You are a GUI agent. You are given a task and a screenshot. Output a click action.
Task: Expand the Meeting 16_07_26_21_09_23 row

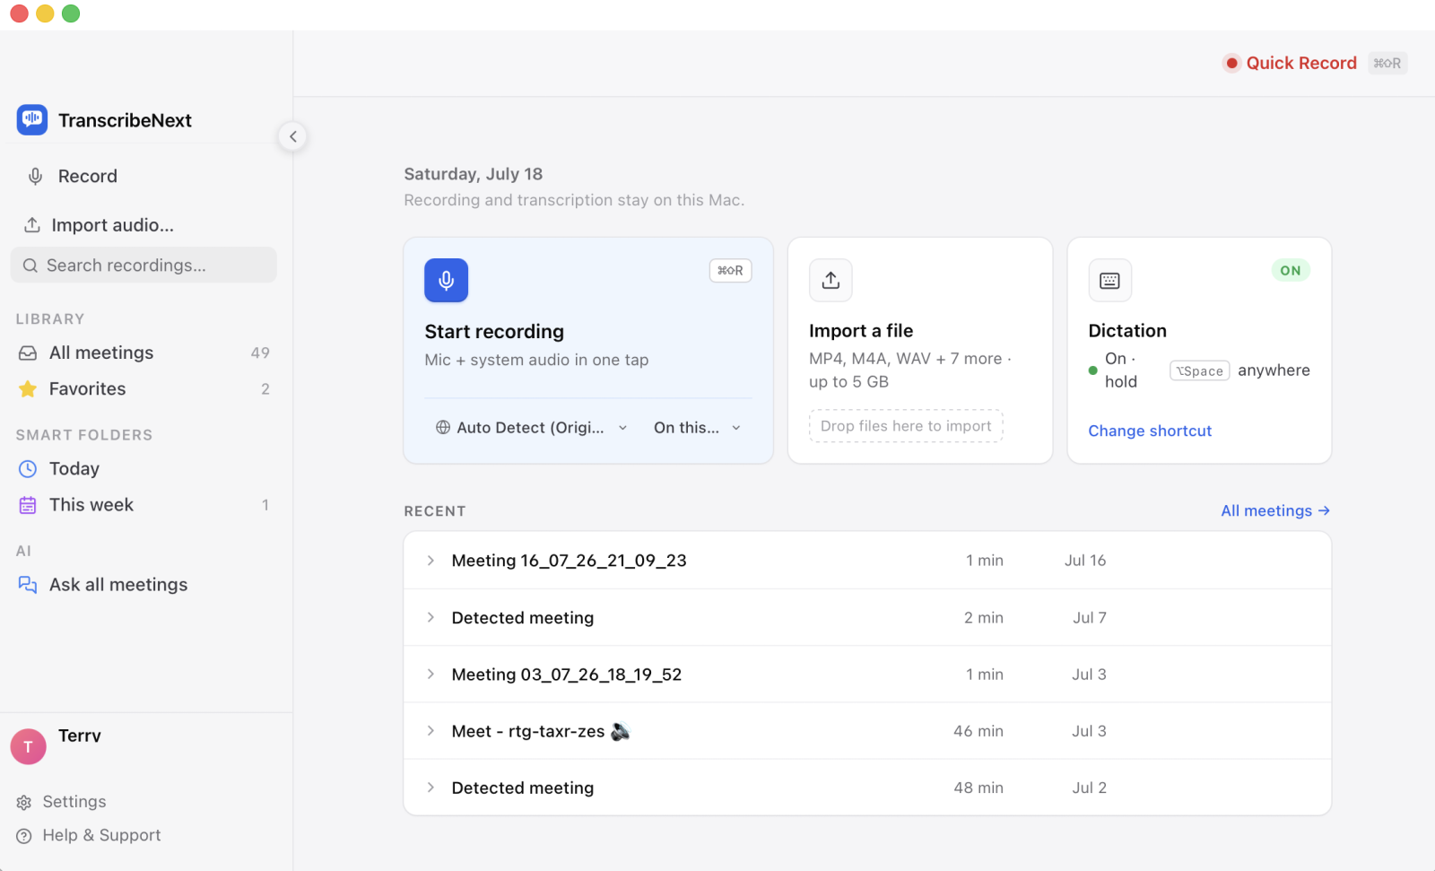click(430, 561)
